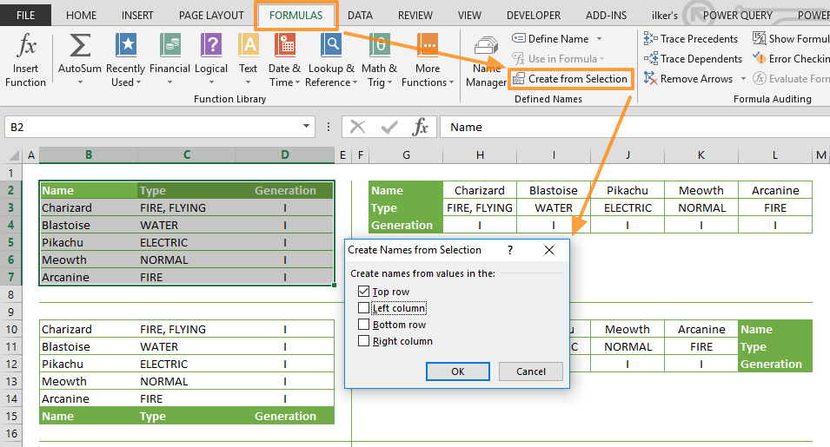Expand the Define Name dropdown arrow
The width and height of the screenshot is (830, 447).
click(x=599, y=38)
